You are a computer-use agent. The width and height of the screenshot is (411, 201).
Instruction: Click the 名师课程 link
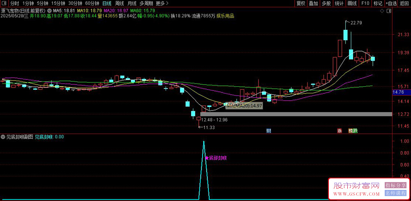coord(395,193)
